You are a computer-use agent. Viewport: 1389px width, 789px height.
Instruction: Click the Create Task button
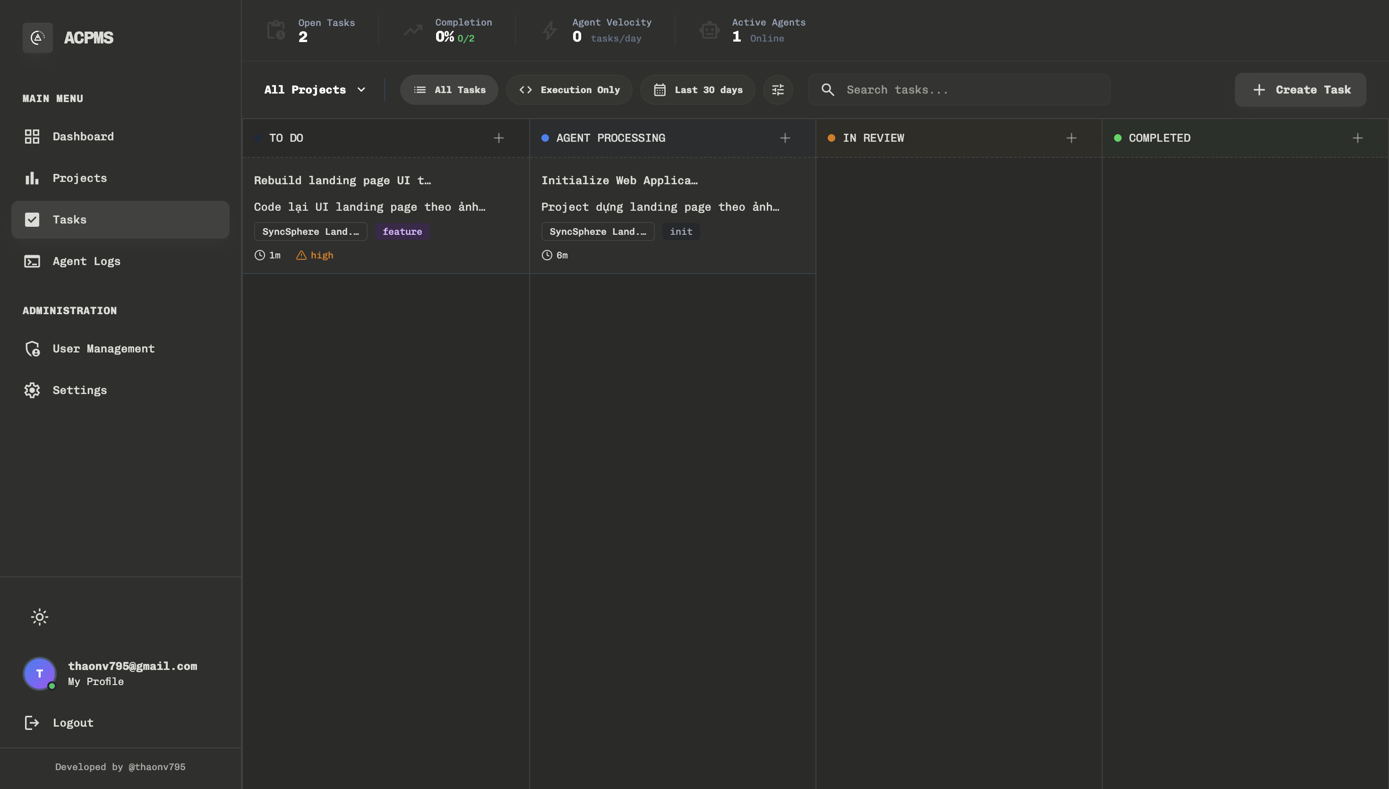pyautogui.click(x=1301, y=89)
